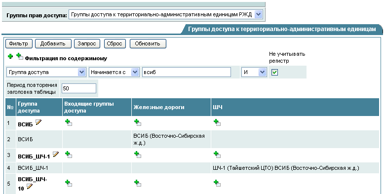Click the filter value field containing всиб
The image size is (385, 194).
click(187, 72)
